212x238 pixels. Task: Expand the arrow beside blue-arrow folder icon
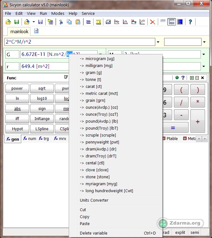tap(34, 22)
